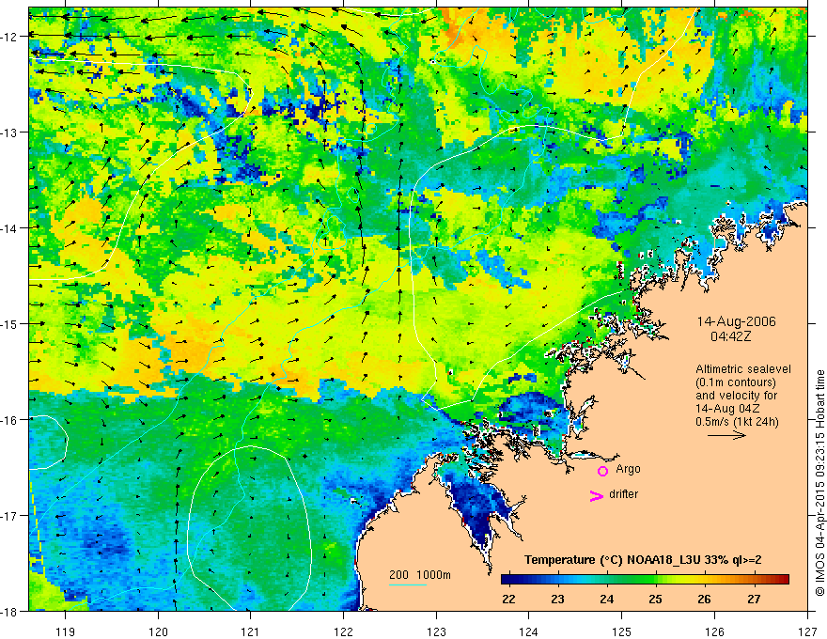Click the magenta Argo circle legend marker

(602, 471)
